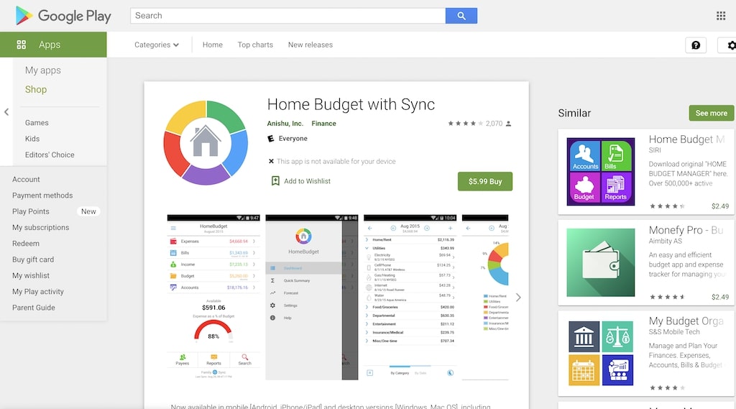736x409 pixels.
Task: Click the Apps grid icon in green header
Action: click(x=21, y=45)
